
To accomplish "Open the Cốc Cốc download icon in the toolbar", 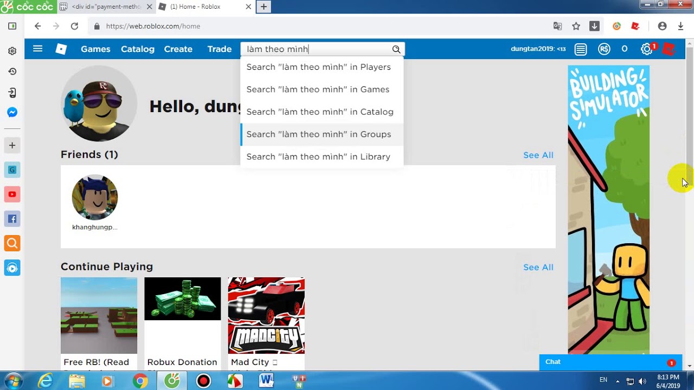I will pyautogui.click(x=594, y=26).
